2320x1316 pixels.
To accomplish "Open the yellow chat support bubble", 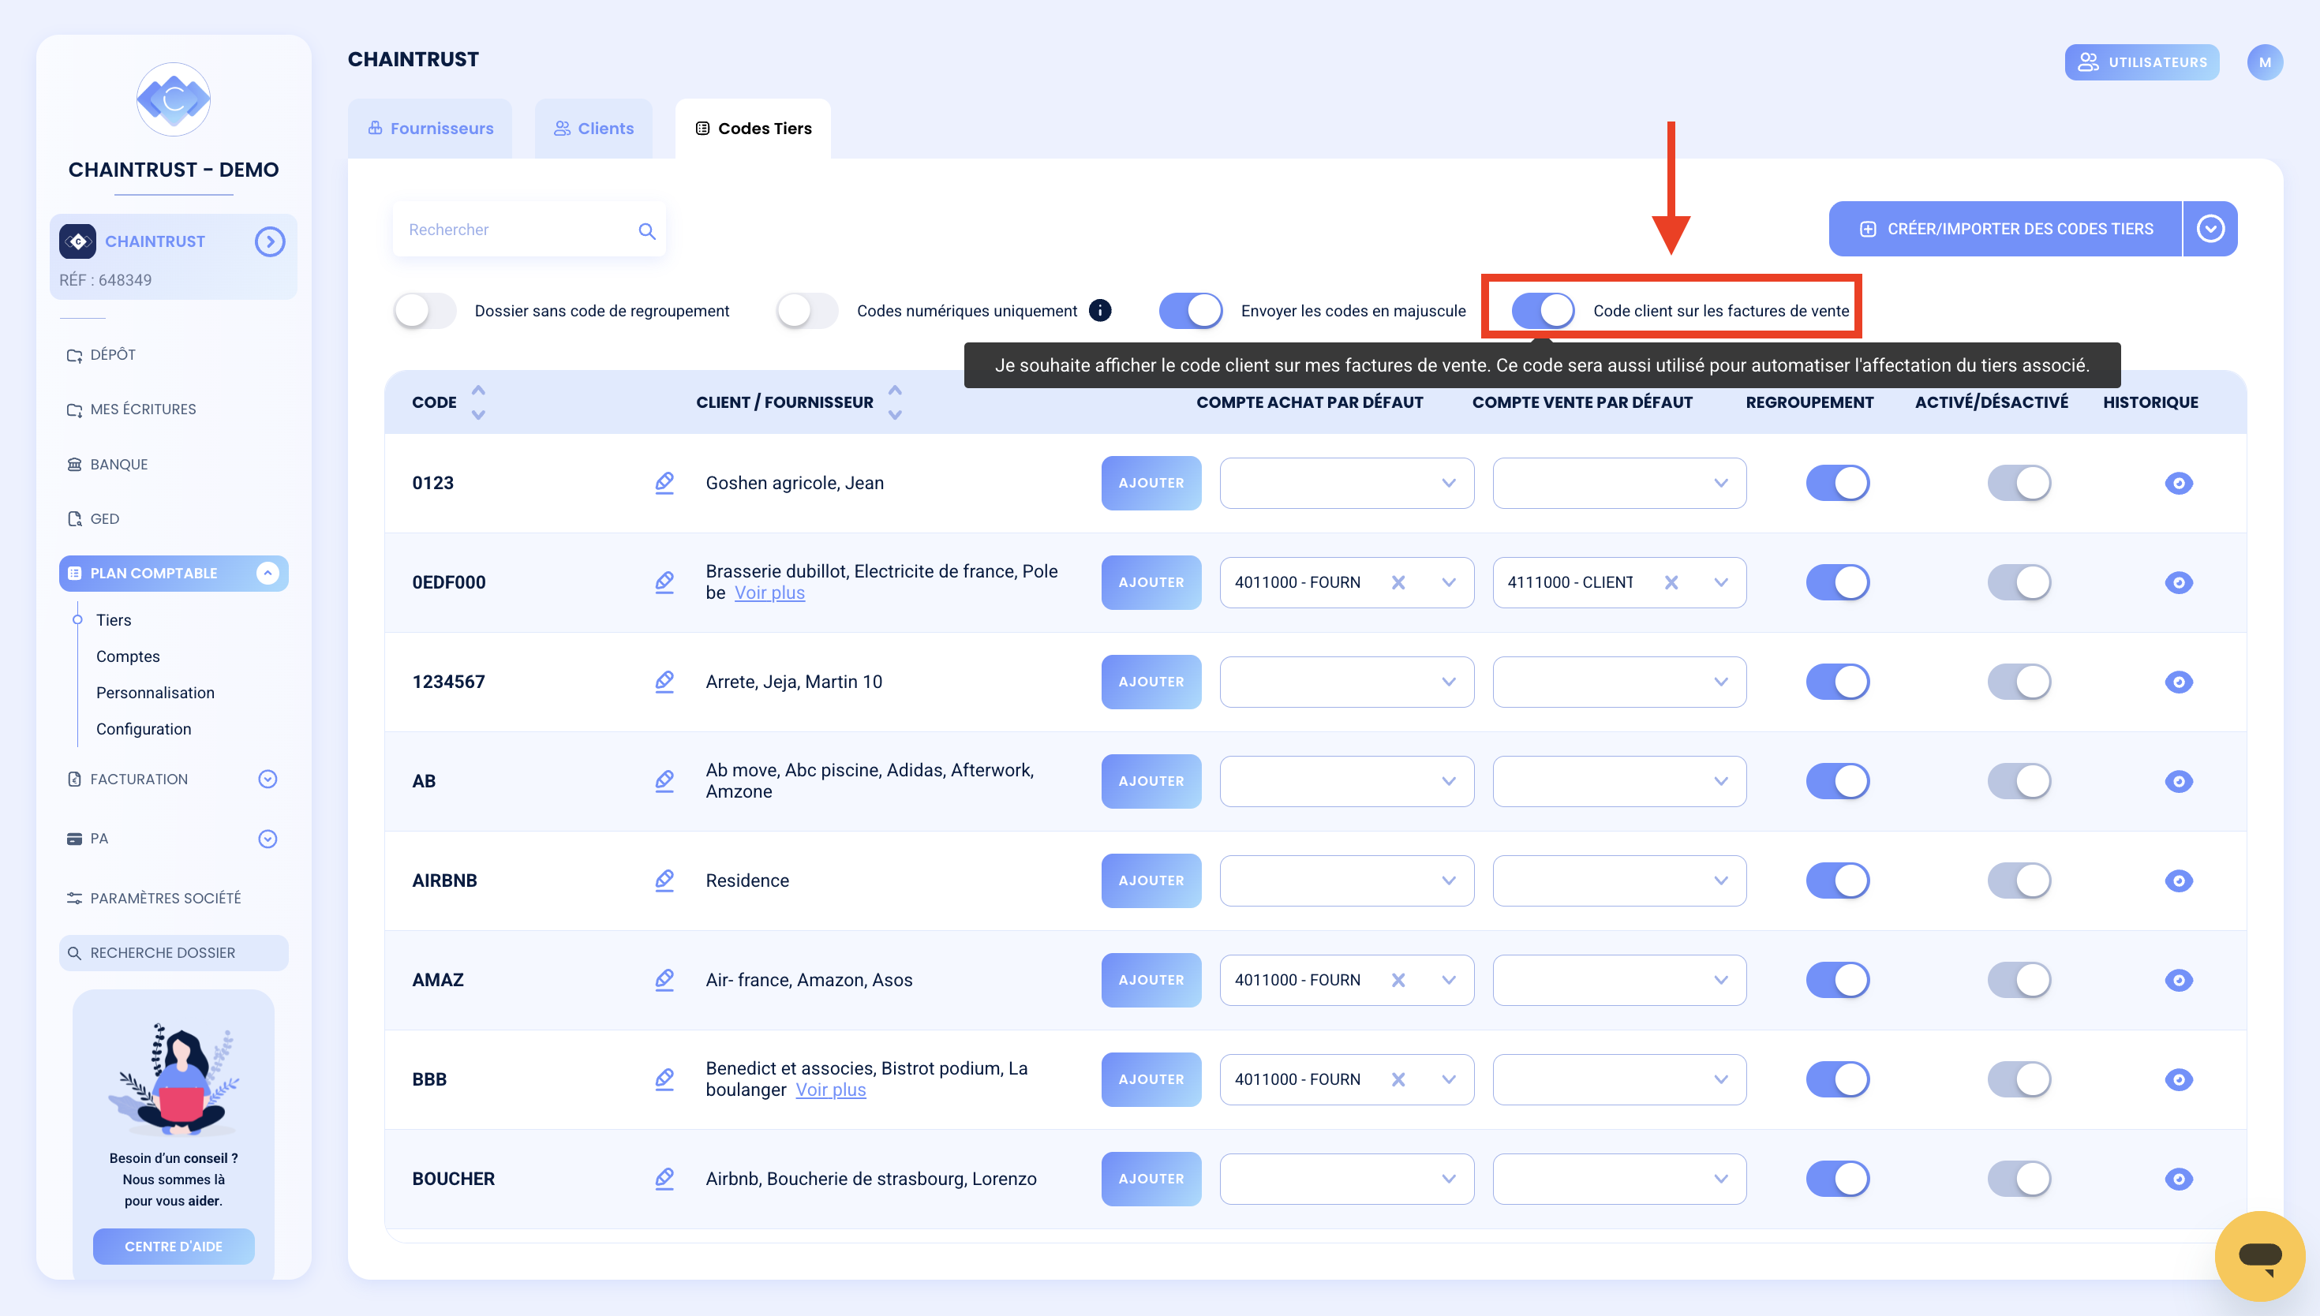I will click(x=2259, y=1255).
